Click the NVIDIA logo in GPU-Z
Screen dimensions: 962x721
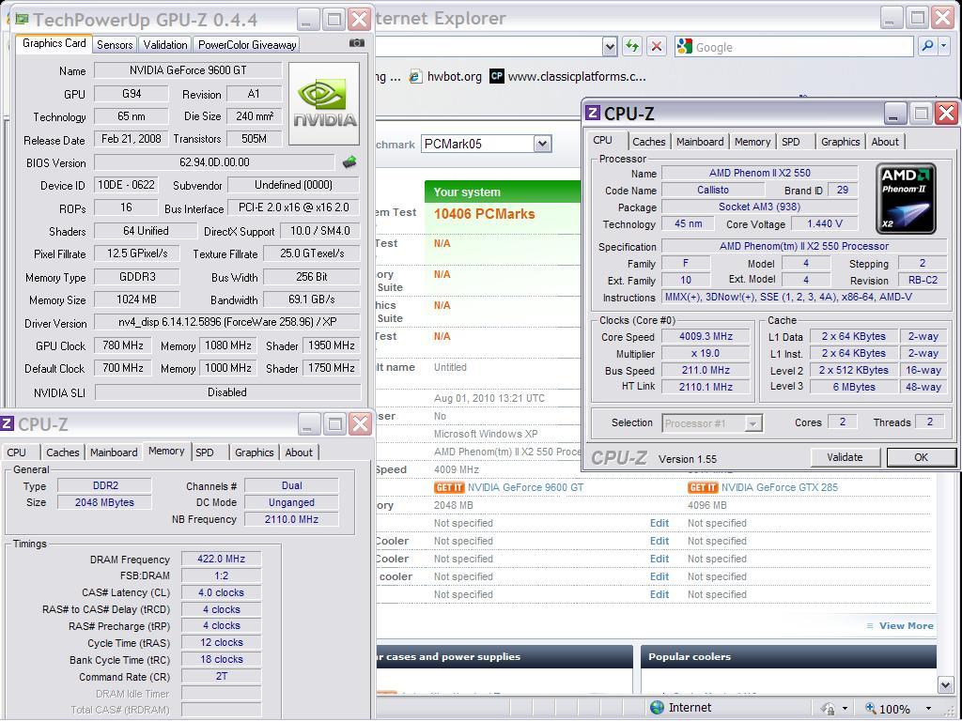(324, 103)
